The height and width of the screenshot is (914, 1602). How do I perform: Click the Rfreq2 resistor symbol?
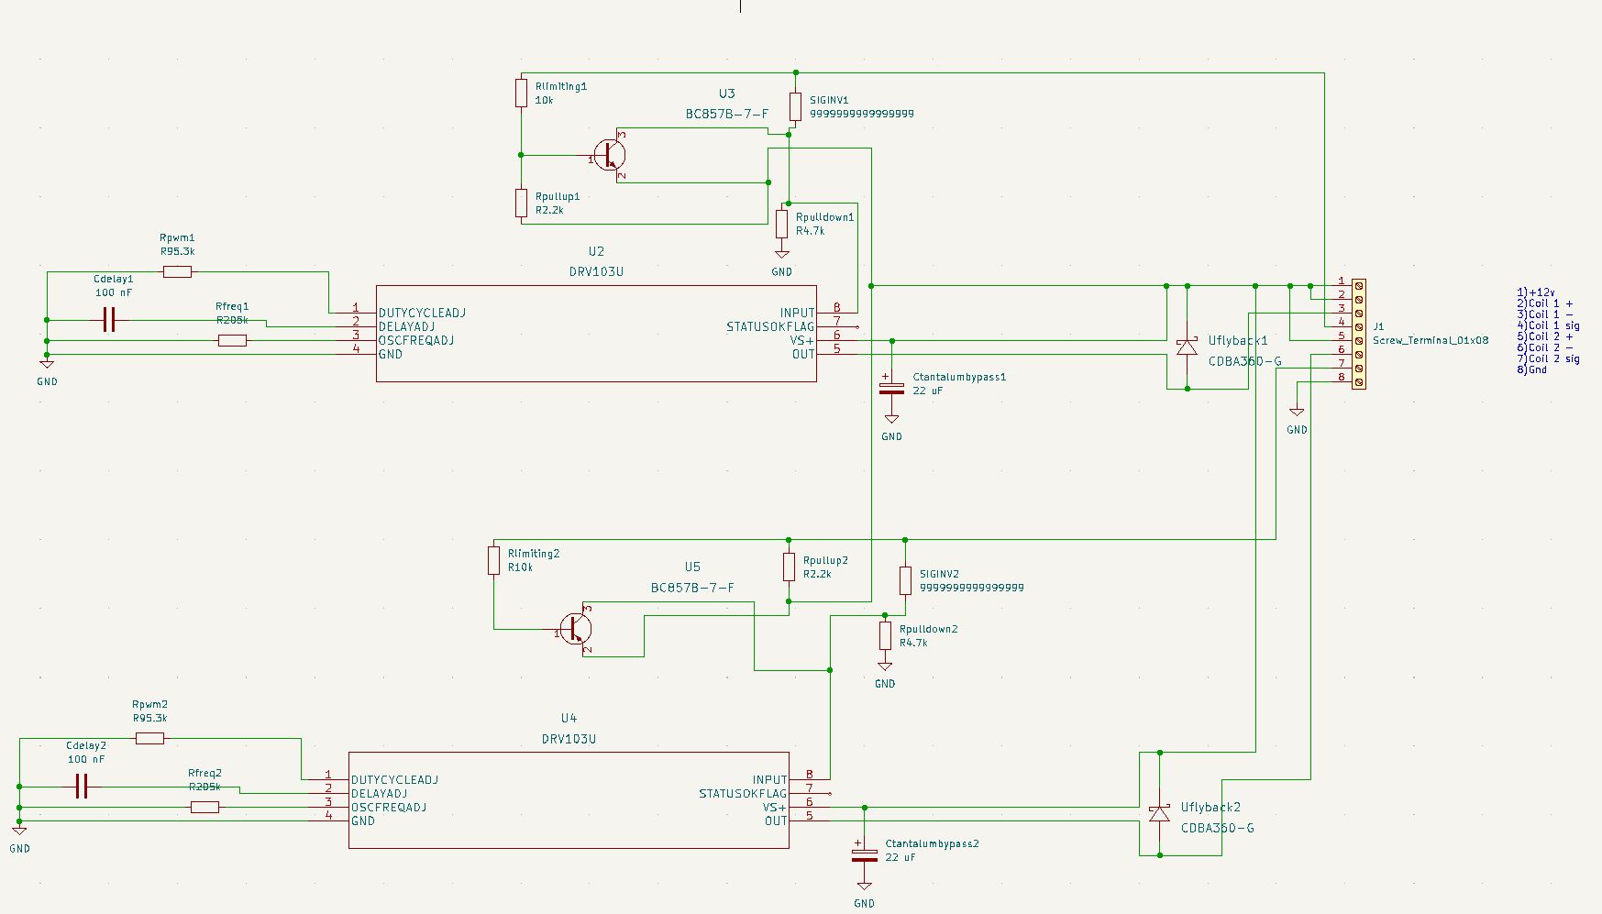click(x=204, y=807)
